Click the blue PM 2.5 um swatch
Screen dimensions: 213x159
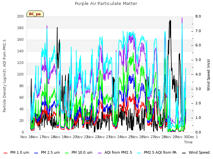coord(36,153)
